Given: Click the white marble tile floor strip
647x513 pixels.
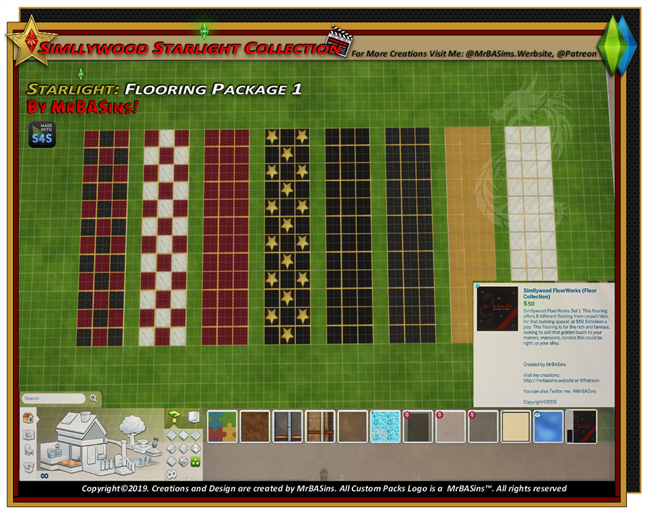Looking at the screenshot, I should point(531,204).
